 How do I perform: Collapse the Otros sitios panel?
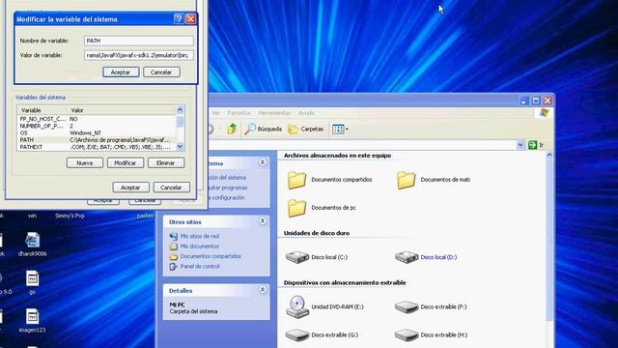click(263, 221)
